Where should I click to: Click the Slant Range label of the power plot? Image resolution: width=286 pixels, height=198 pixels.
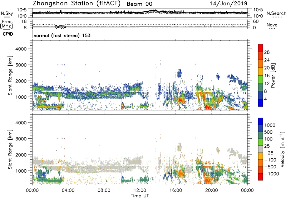[x=10, y=75]
